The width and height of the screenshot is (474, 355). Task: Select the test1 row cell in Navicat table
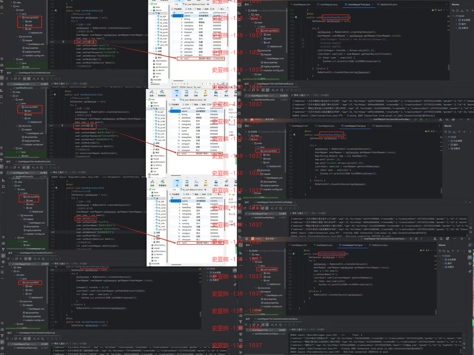tap(186, 58)
